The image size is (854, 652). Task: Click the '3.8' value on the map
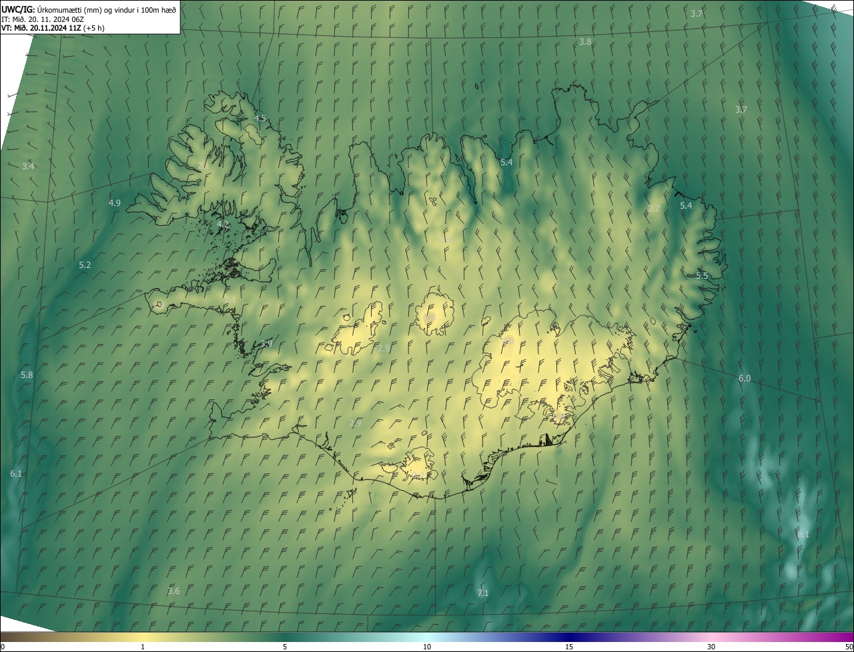pos(584,41)
